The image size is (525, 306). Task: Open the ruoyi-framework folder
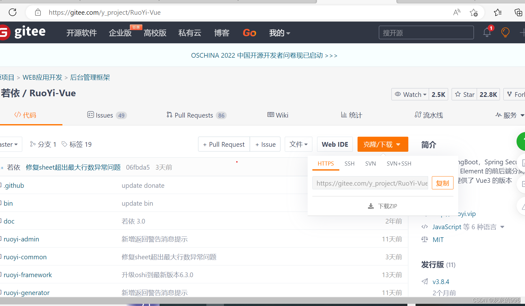28,275
